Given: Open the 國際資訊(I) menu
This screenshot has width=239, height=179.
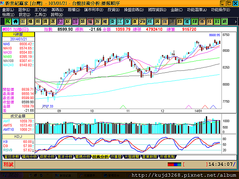Looking at the screenshot, I should (x=157, y=10).
